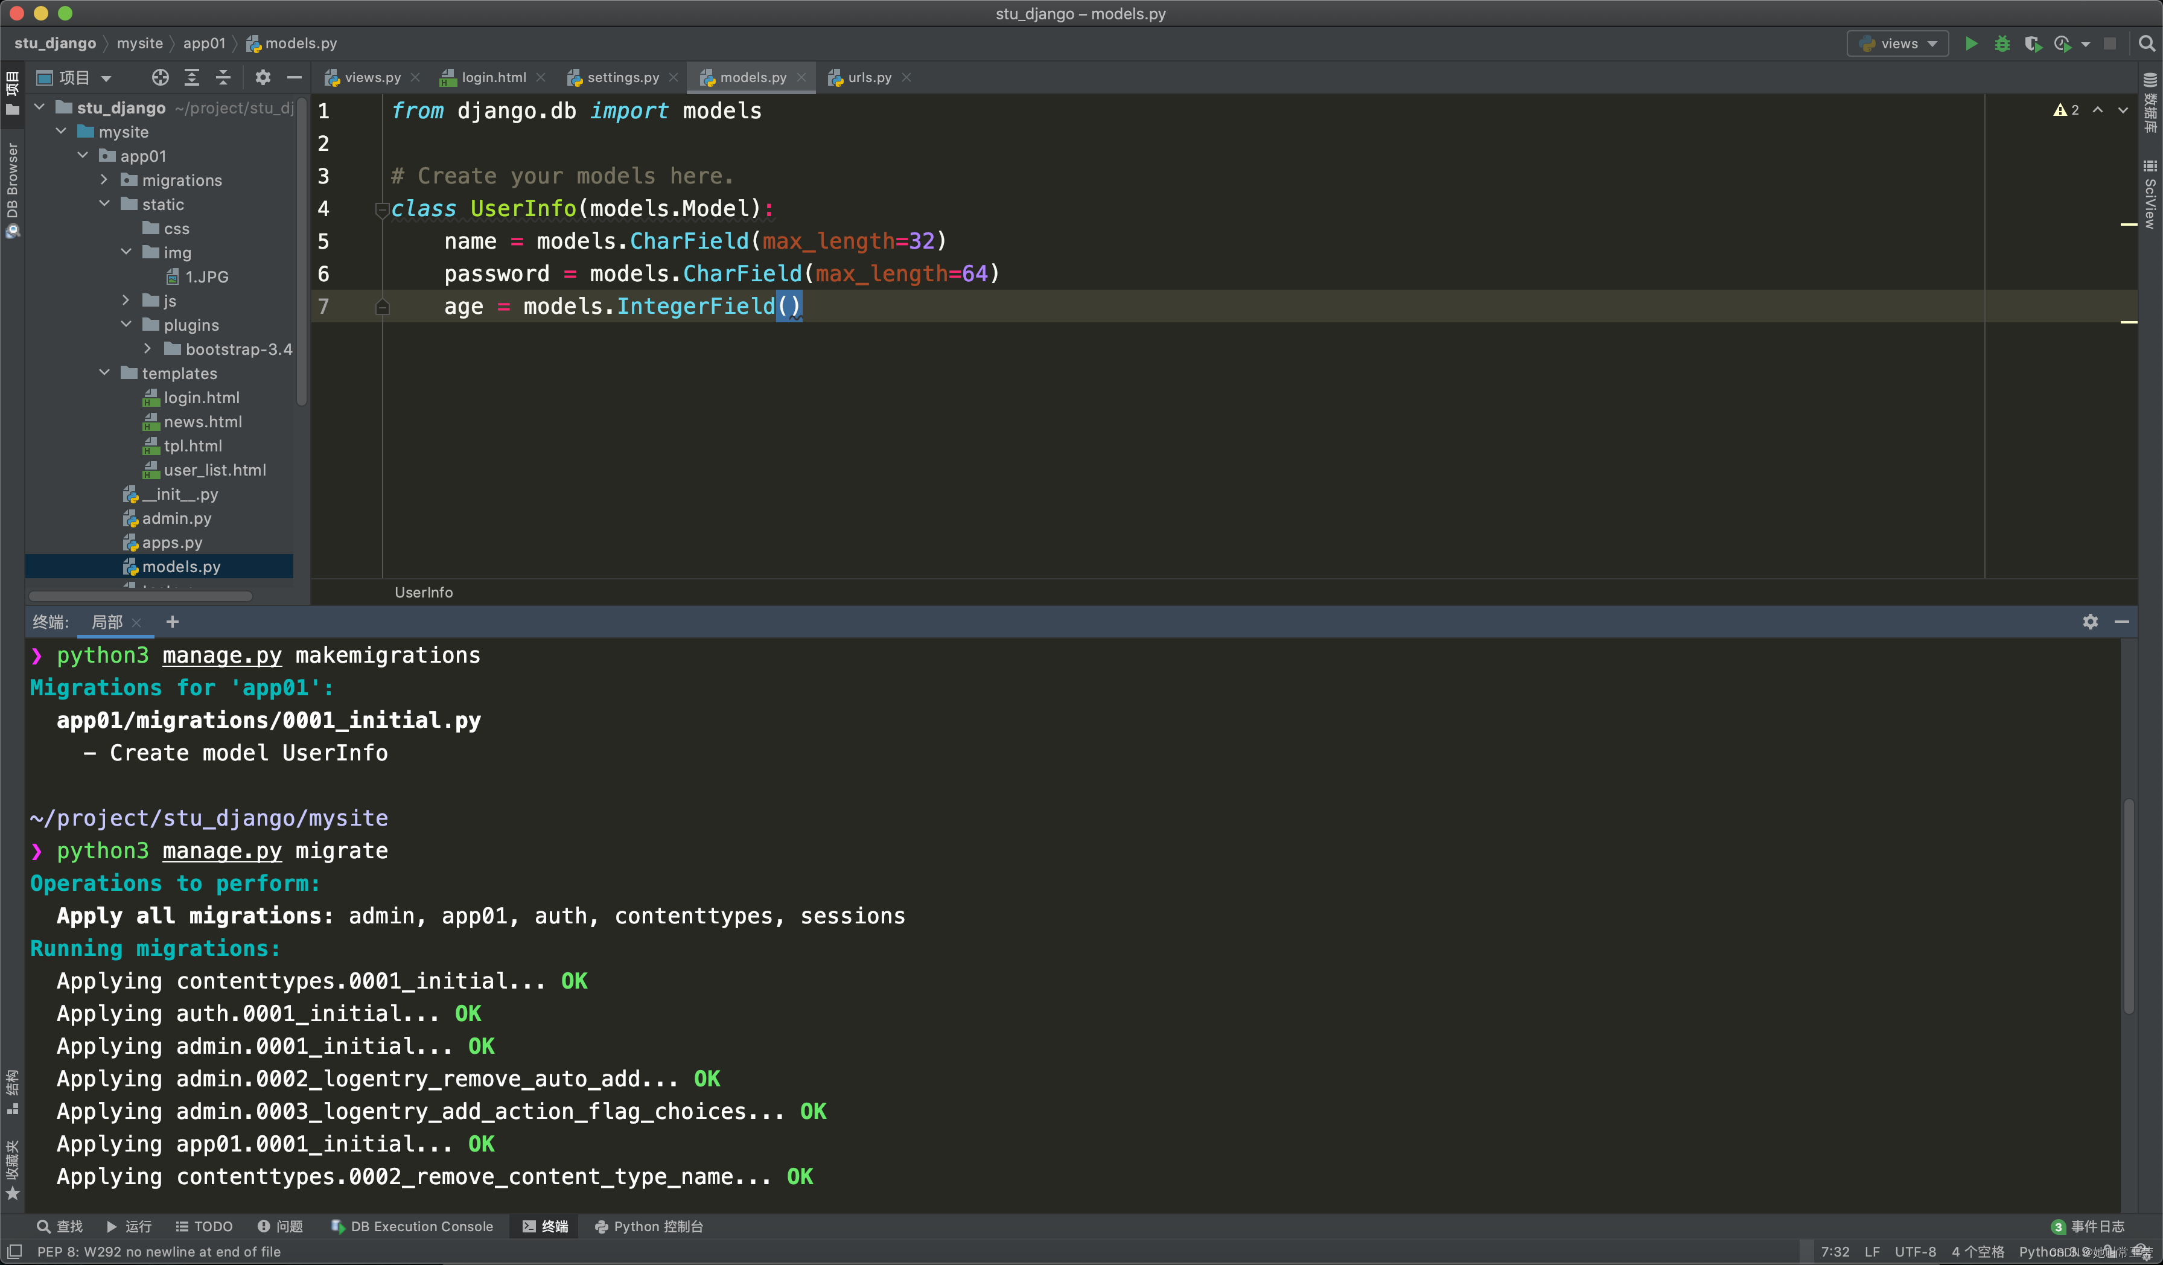Collapse the templates folder
Viewport: 2163px width, 1265px height.
(105, 374)
